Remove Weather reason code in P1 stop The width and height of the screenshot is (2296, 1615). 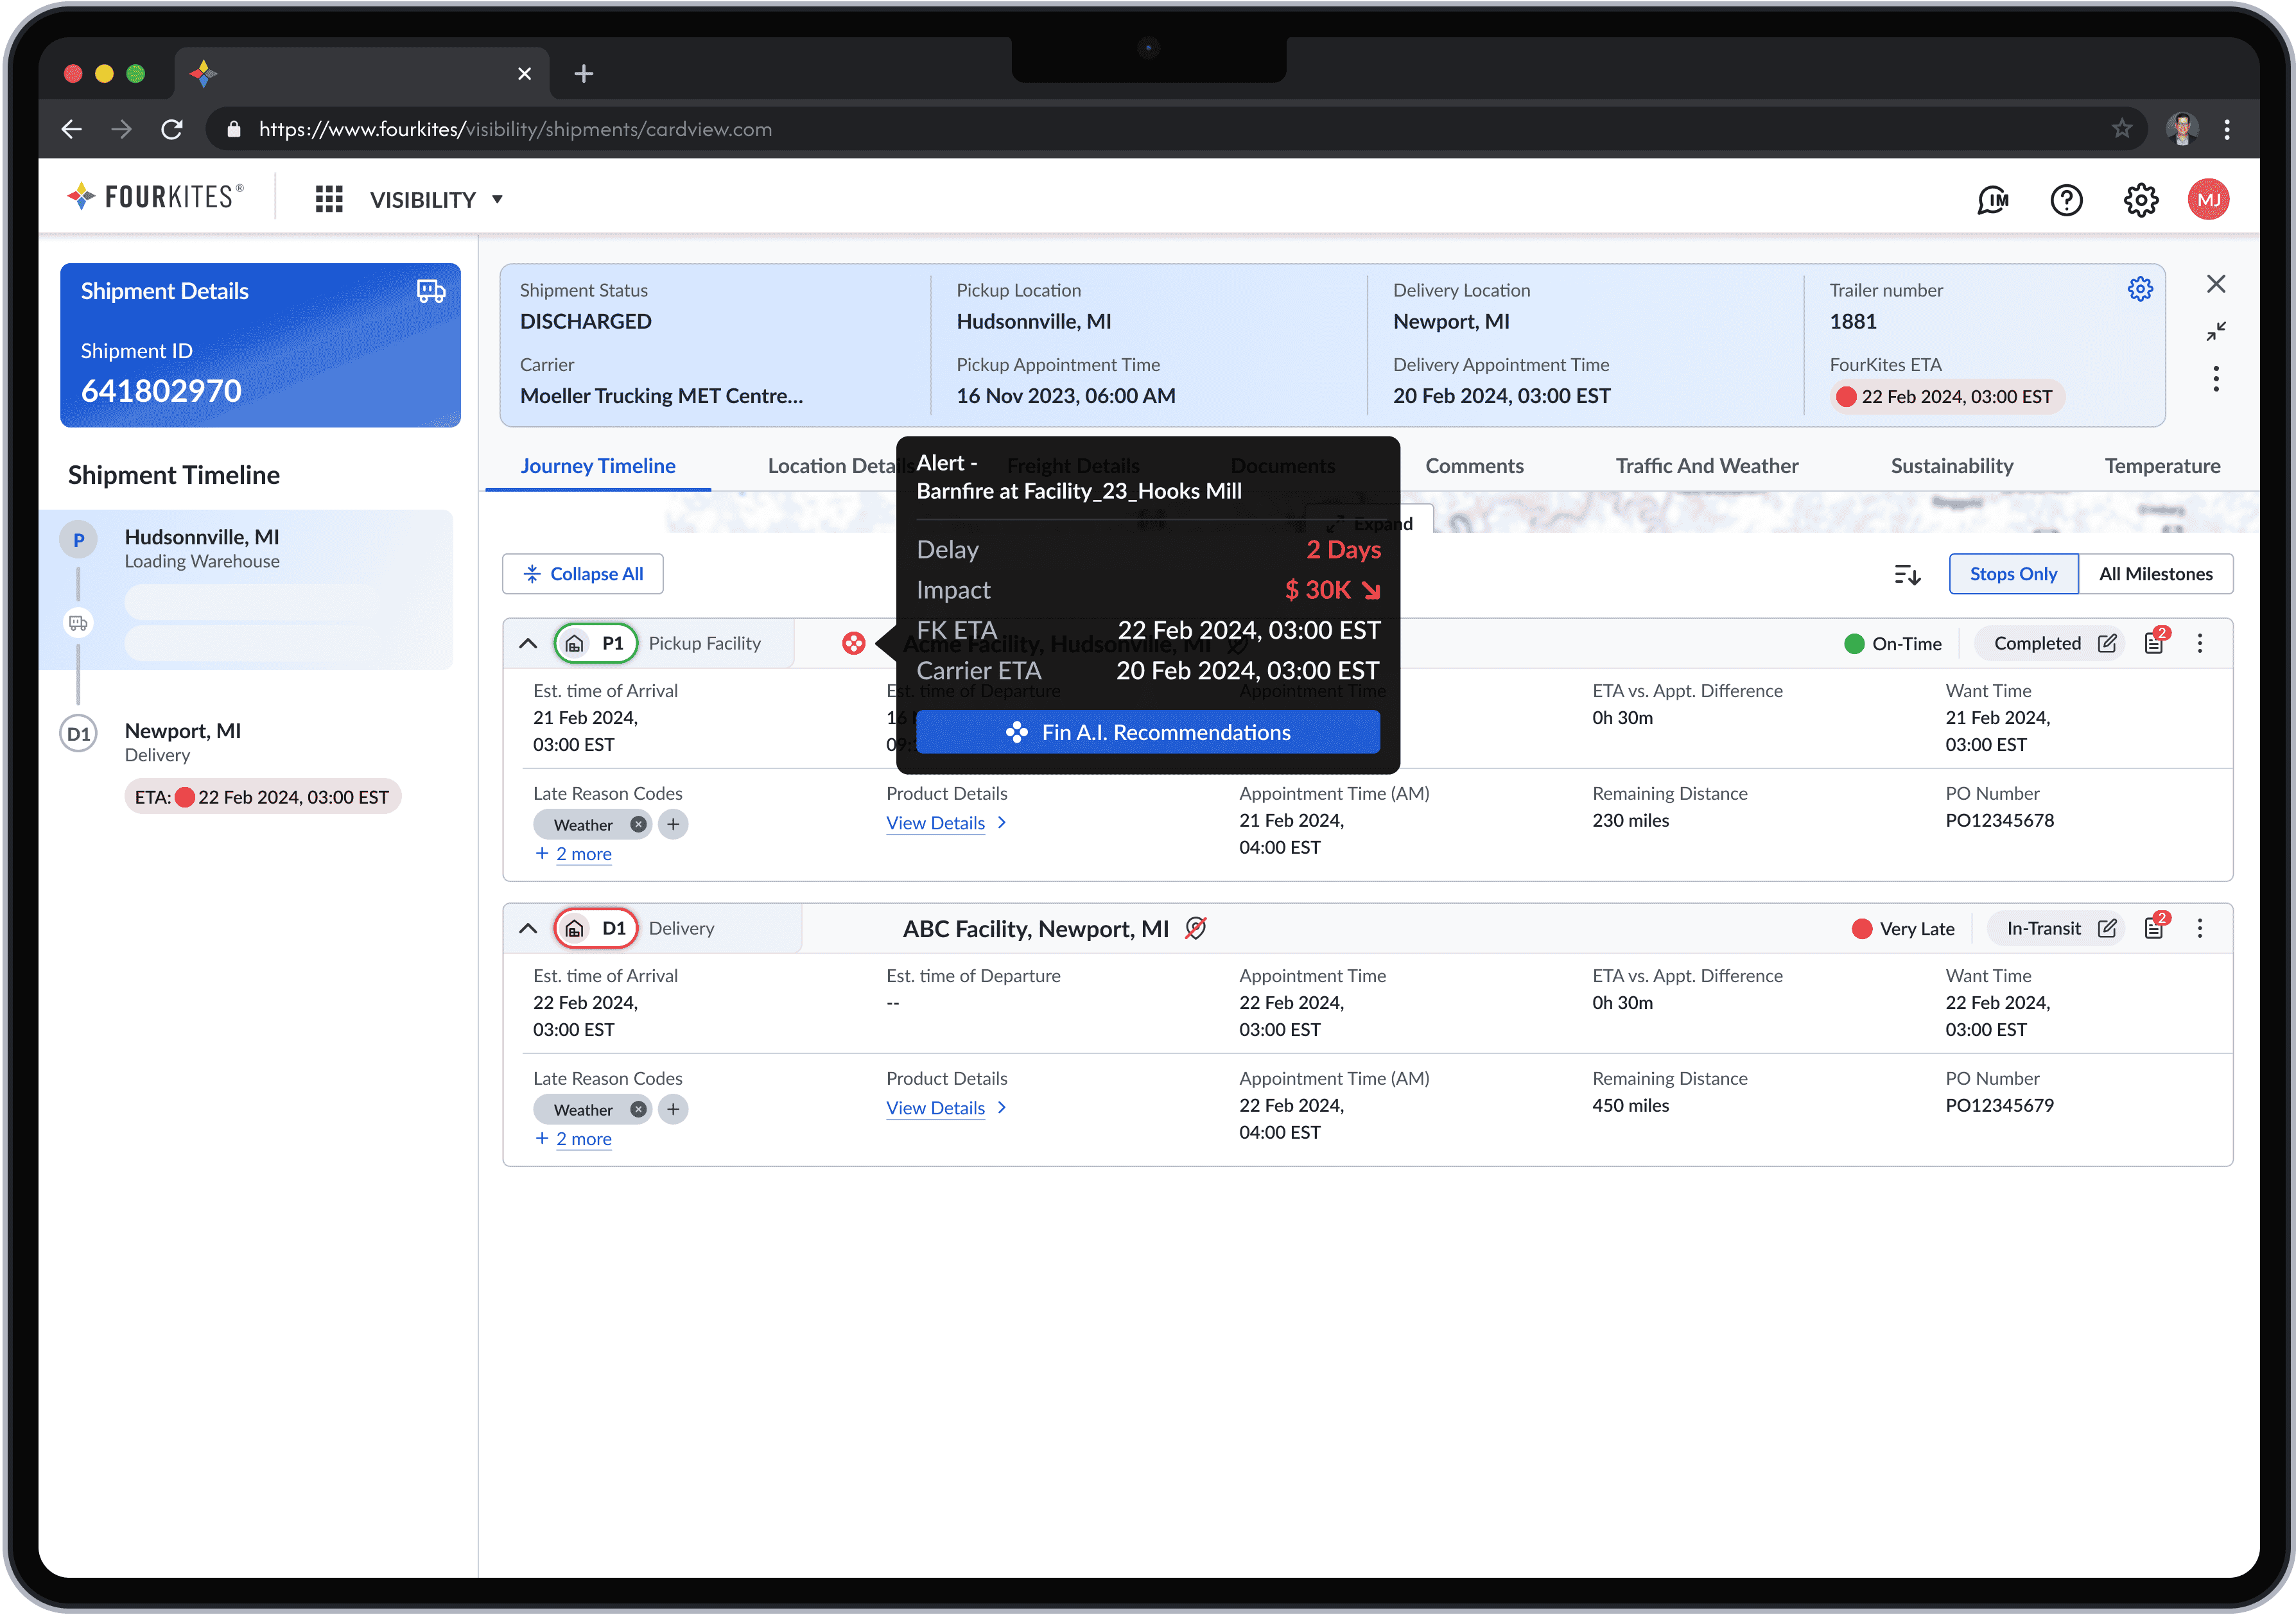click(x=638, y=824)
